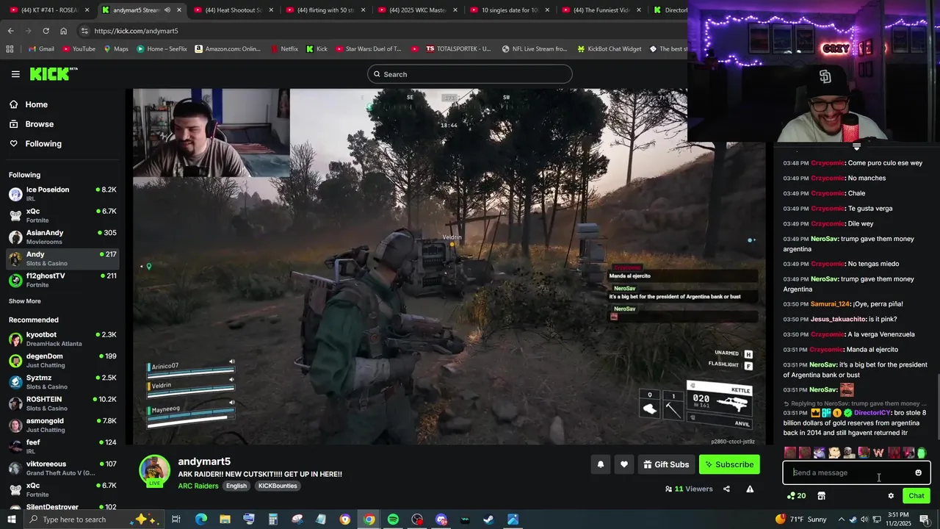Open the kyootbot recommended channel

62,339
